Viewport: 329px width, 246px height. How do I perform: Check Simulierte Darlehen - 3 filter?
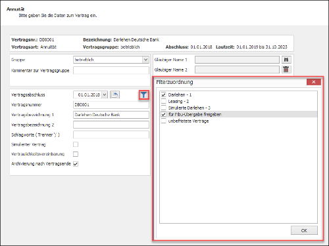click(163, 108)
